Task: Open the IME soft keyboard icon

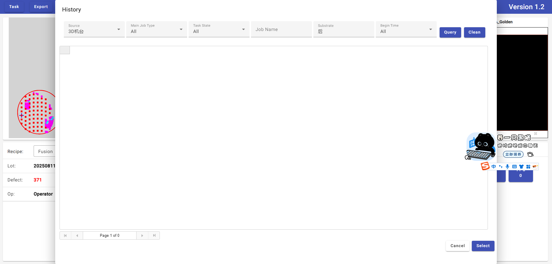Action: point(514,167)
